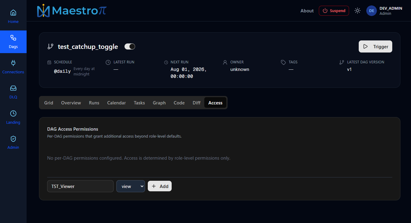Show the Code tab
The image size is (411, 223).
pyautogui.click(x=179, y=103)
